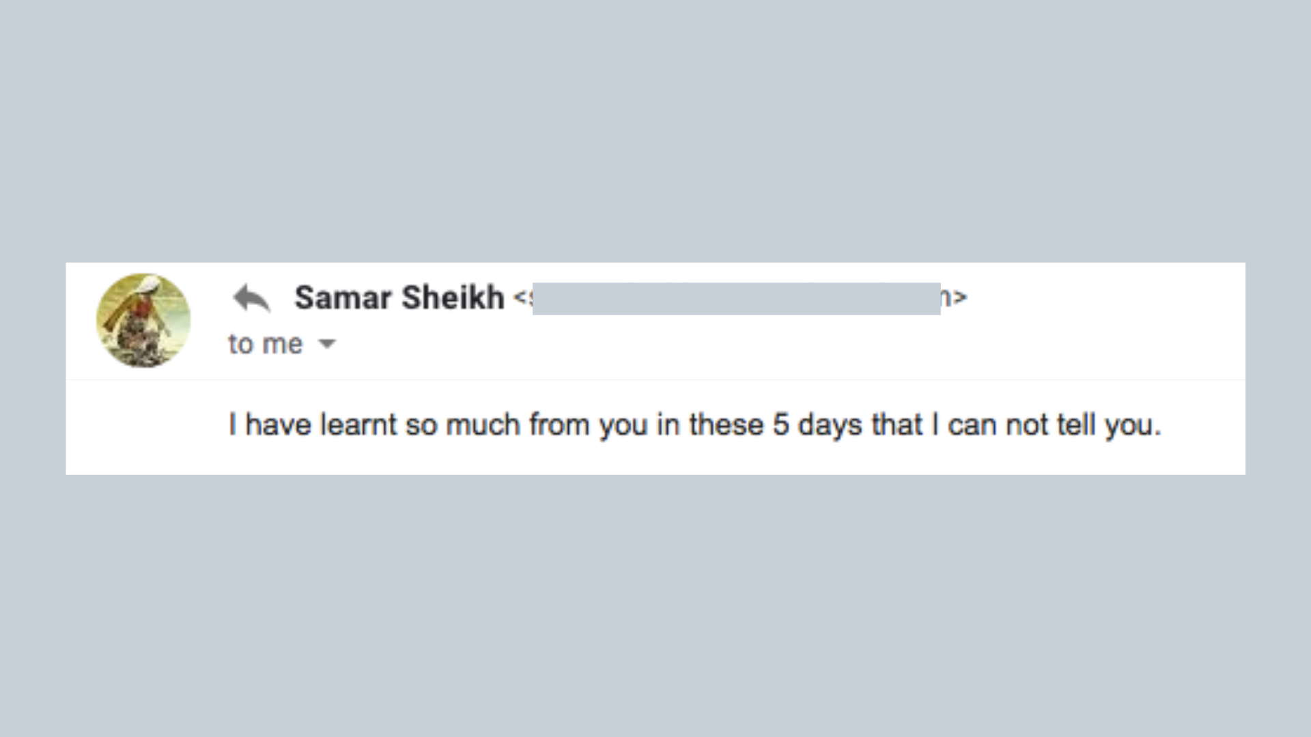Image resolution: width=1311 pixels, height=737 pixels.
Task: Select the redacted email address block
Action: click(736, 298)
